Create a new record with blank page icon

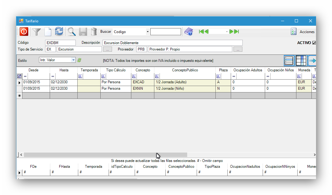(x=48, y=32)
